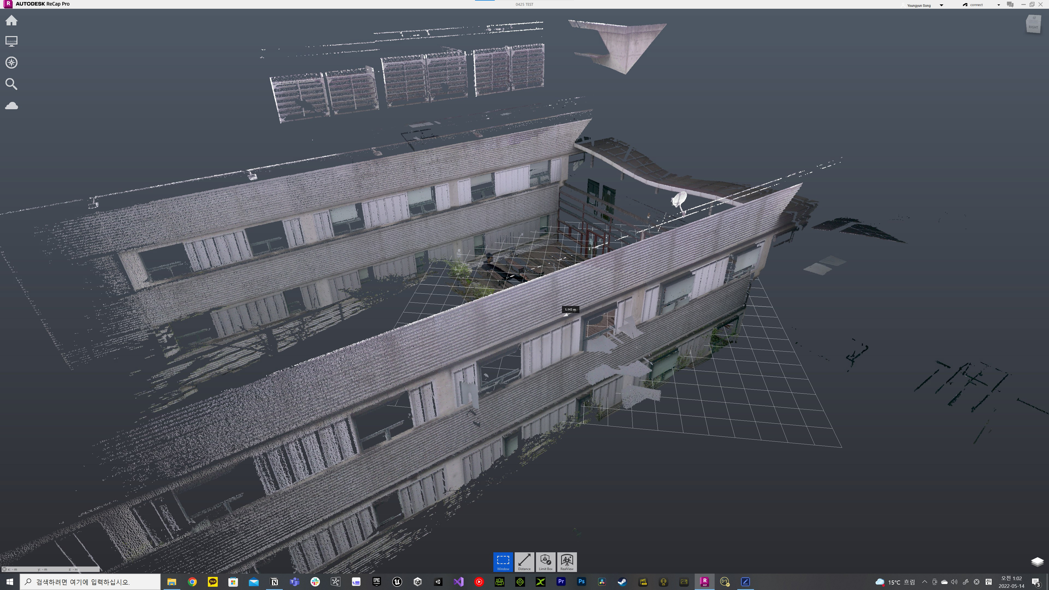
Task: Open Epic Games Launcher from taskbar
Action: click(x=377, y=582)
